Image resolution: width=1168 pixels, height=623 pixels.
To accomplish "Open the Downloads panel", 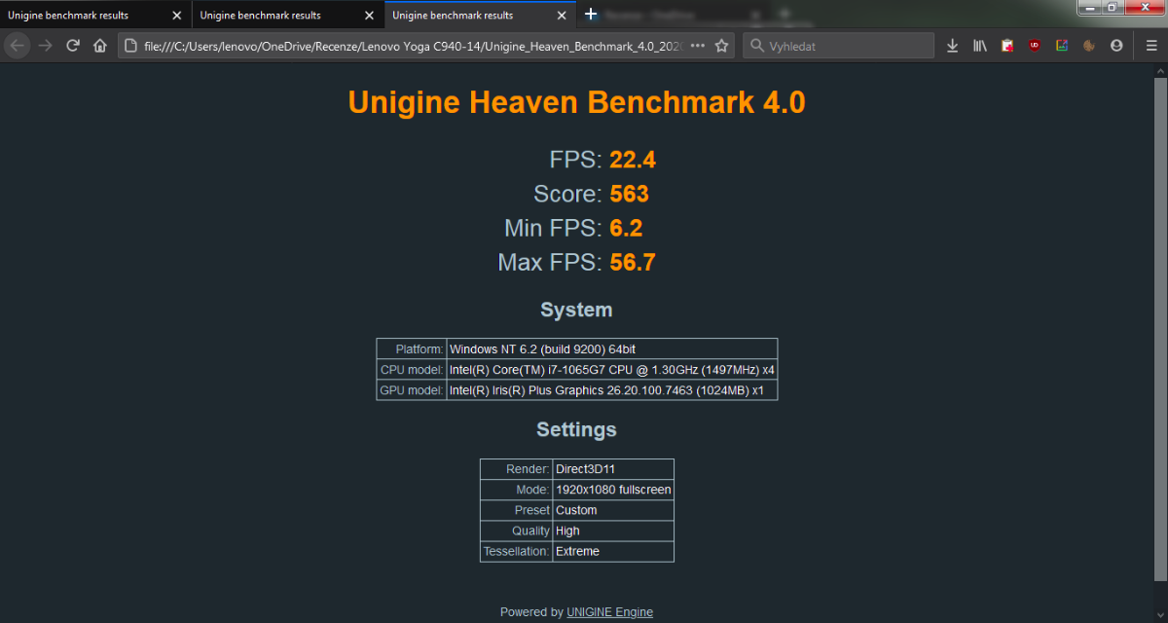I will 953,46.
